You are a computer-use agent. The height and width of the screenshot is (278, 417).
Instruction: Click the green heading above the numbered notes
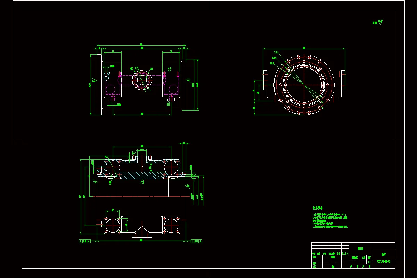[318, 208]
